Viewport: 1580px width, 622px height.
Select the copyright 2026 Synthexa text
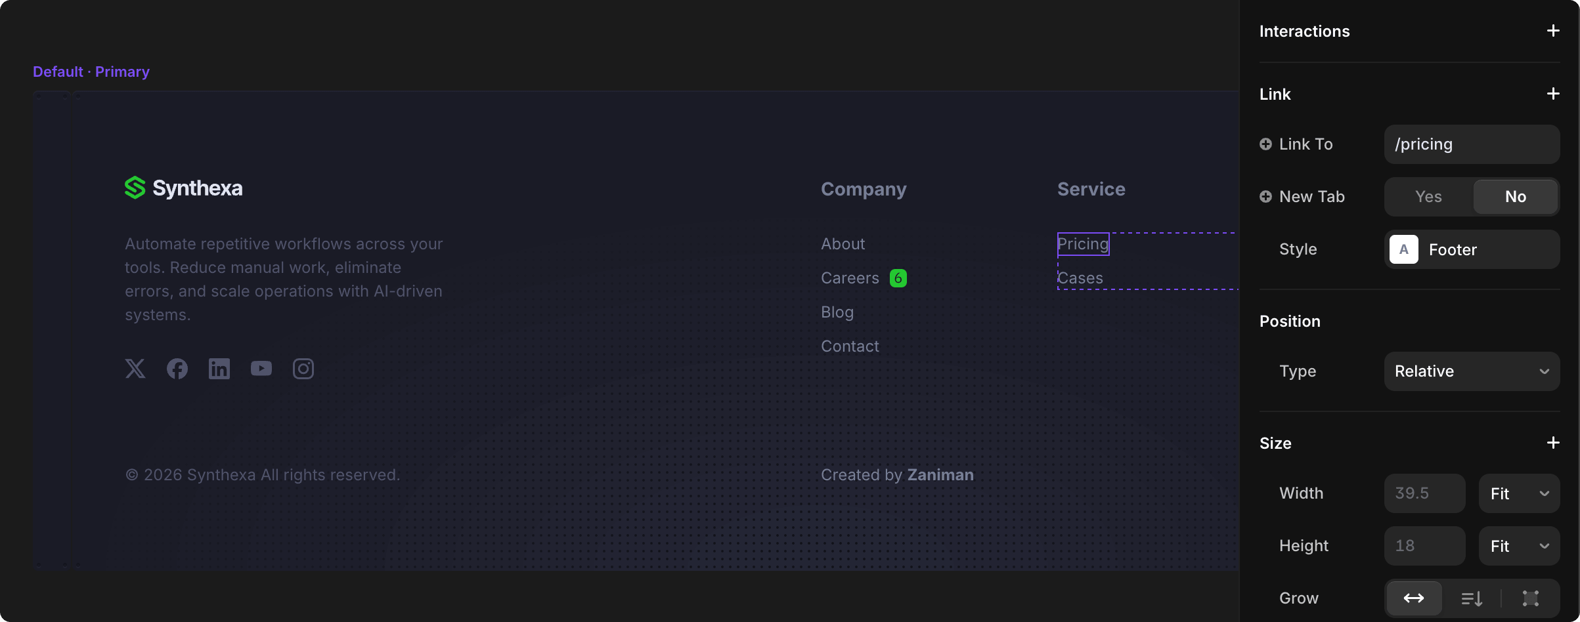263,475
